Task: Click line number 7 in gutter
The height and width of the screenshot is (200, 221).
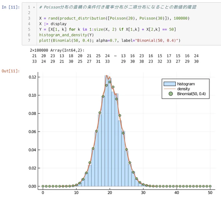Action: (x=29, y=40)
